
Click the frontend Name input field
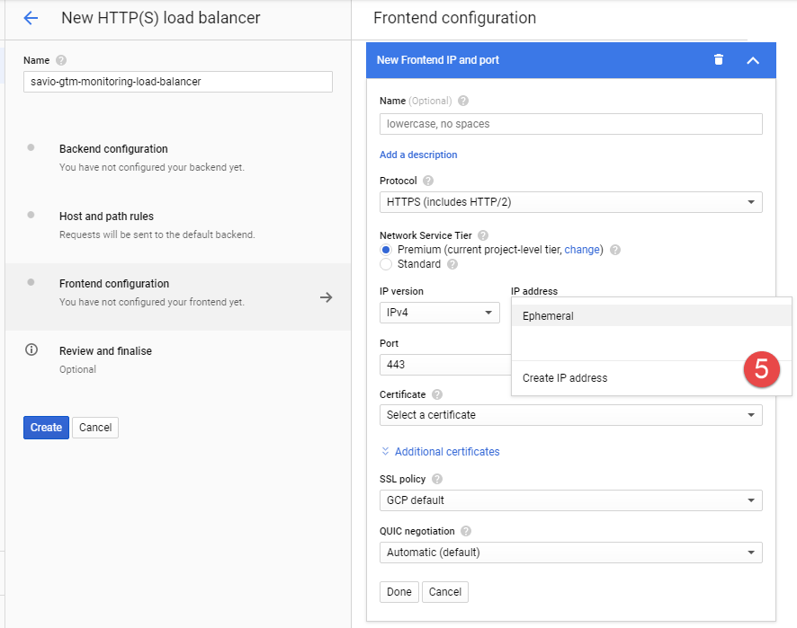570,124
